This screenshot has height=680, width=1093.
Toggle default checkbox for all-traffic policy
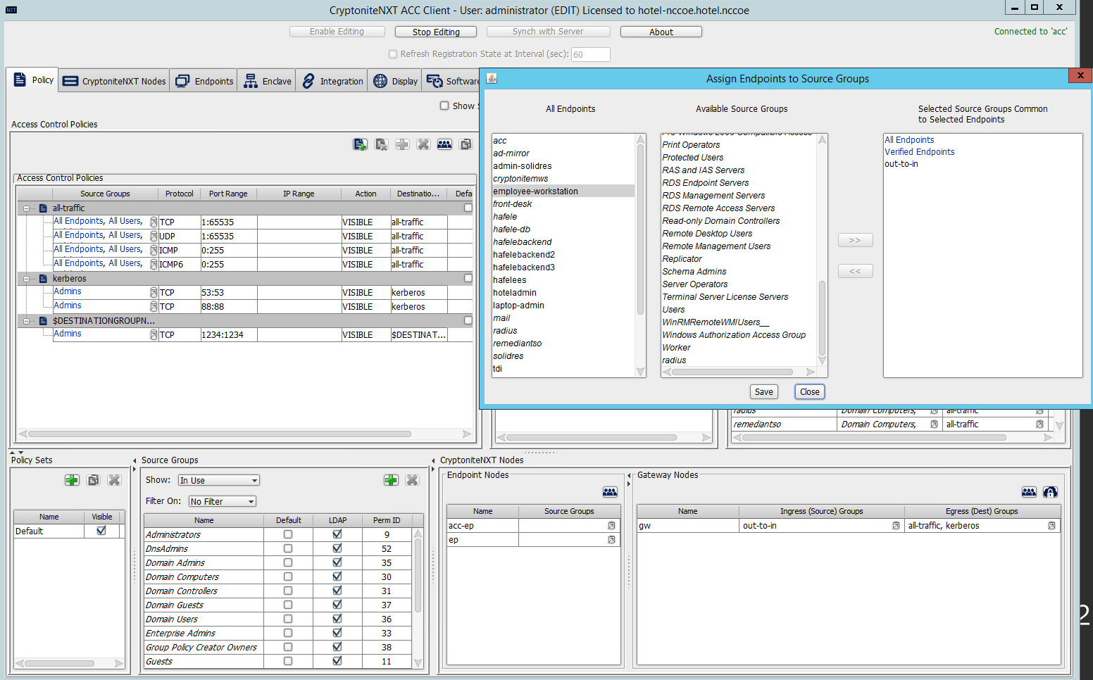coord(468,208)
